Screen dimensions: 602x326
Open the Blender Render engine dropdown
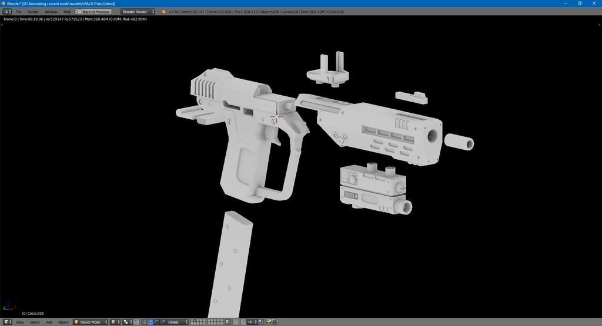tap(138, 12)
